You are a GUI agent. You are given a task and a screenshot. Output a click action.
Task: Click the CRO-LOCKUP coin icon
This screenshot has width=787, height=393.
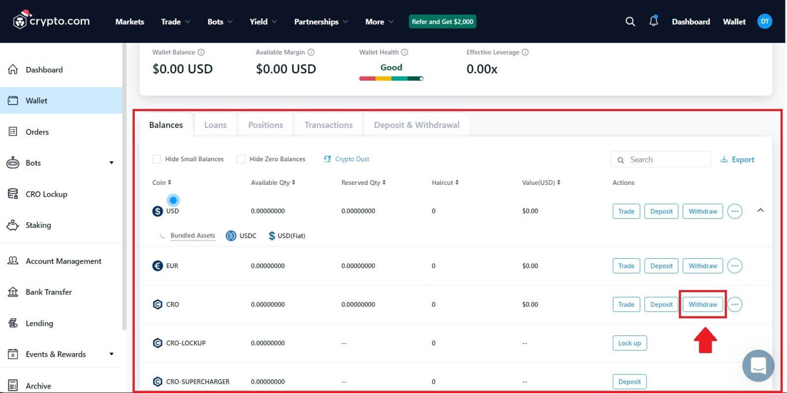(x=157, y=343)
